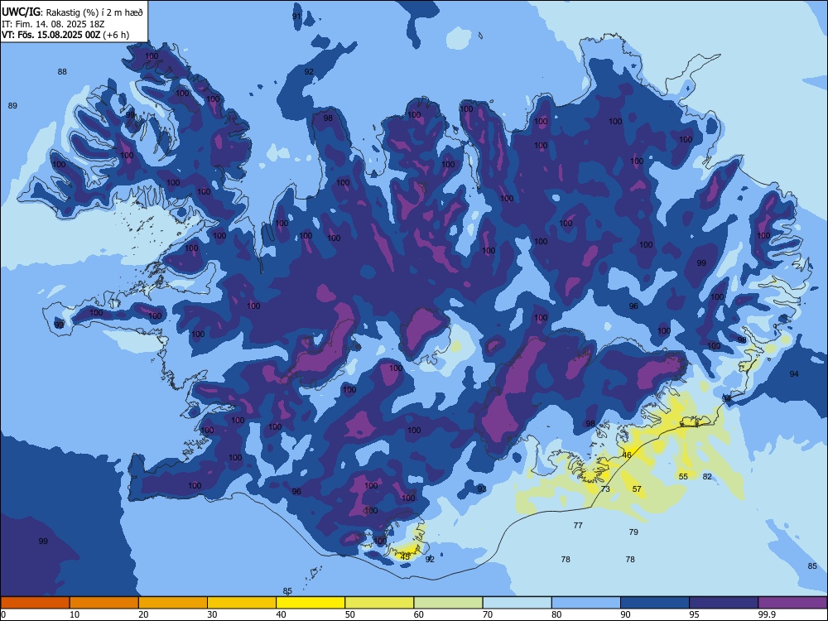
Task: Click the humidity value 77 over the sea
Action: click(578, 526)
